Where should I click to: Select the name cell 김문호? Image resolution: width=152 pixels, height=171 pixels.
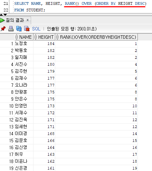coord(24,141)
